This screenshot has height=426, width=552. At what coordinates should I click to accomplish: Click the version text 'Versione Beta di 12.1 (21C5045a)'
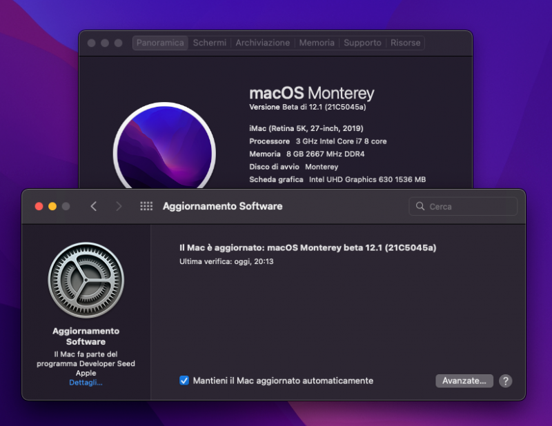[308, 107]
